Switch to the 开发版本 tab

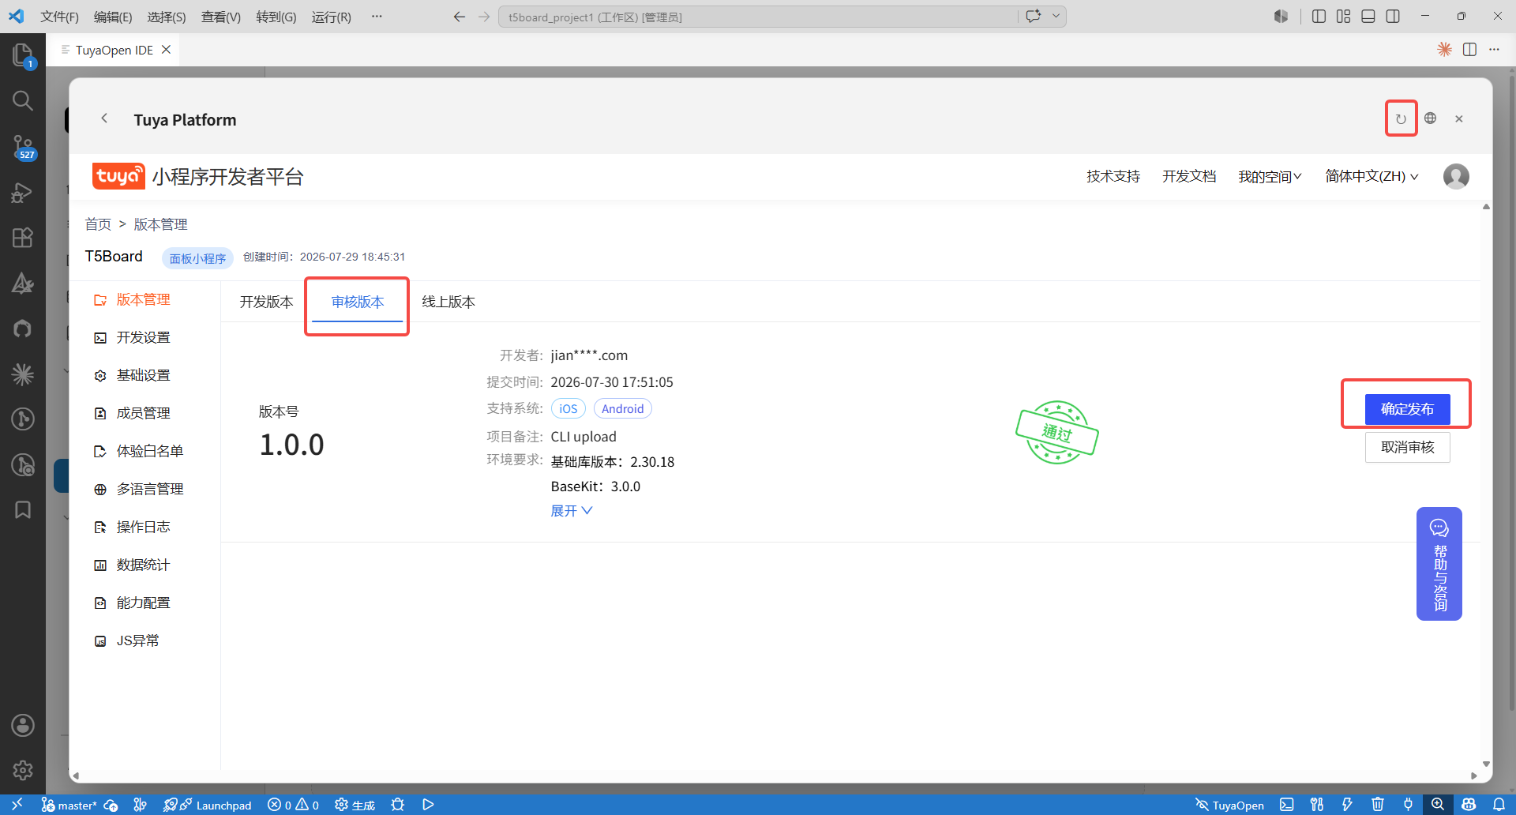click(267, 302)
